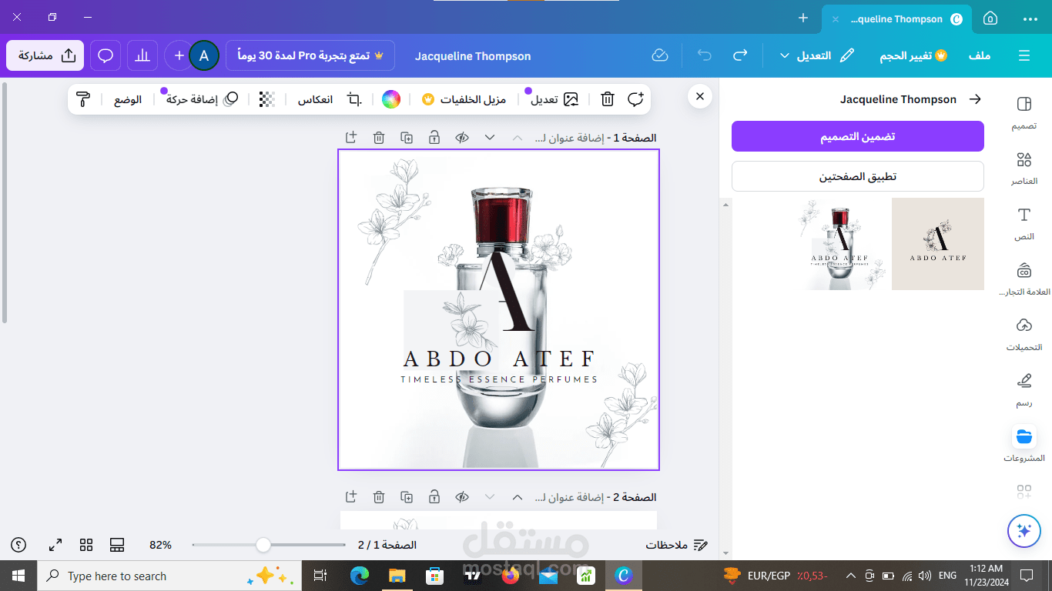Open the Brand (العلامة التجارية) sidebar panel
1052x591 pixels.
(1024, 279)
